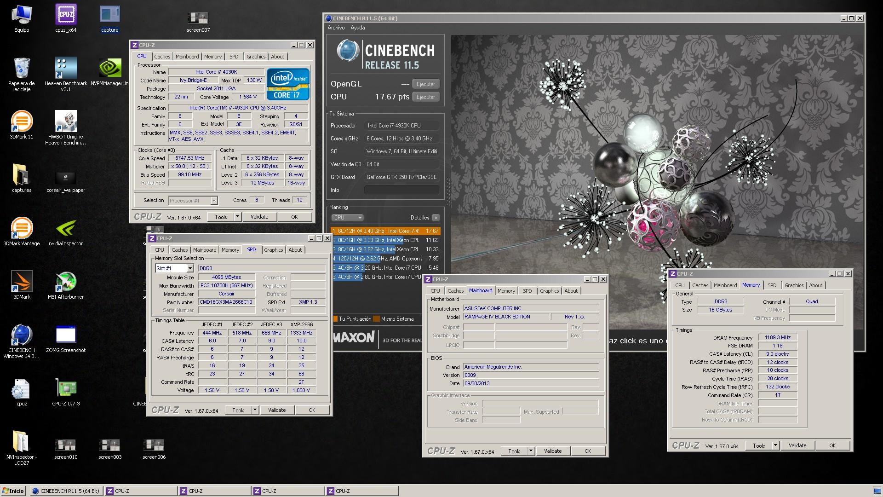Select the first CPU-Z taskbar button
This screenshot has height=497, width=883.
tap(140, 491)
